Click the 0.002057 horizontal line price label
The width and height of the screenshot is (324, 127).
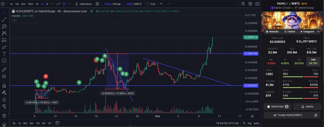tap(251, 85)
